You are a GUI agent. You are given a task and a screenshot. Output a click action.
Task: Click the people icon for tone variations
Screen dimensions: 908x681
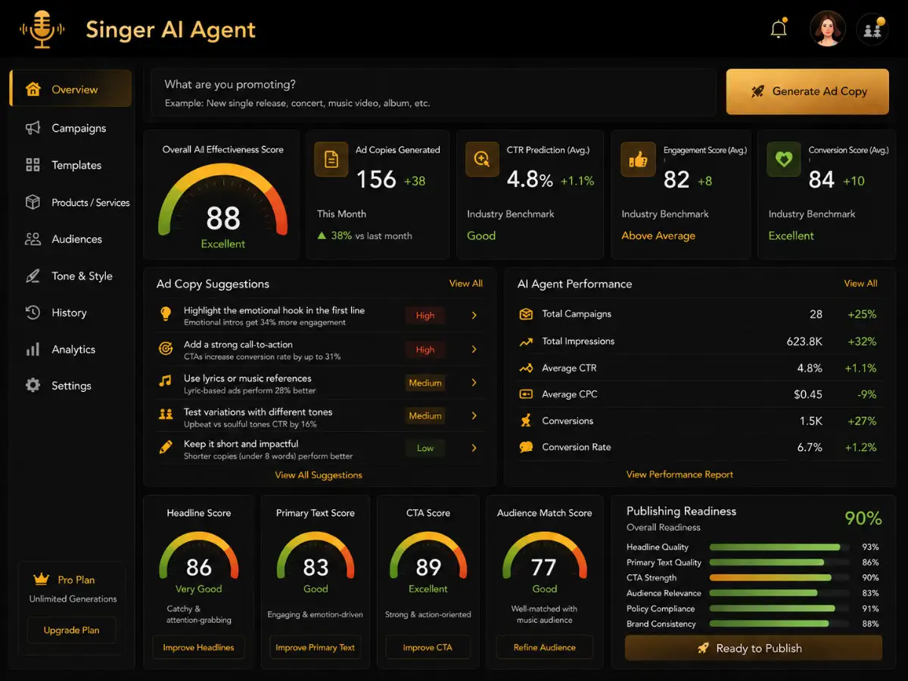coord(165,415)
